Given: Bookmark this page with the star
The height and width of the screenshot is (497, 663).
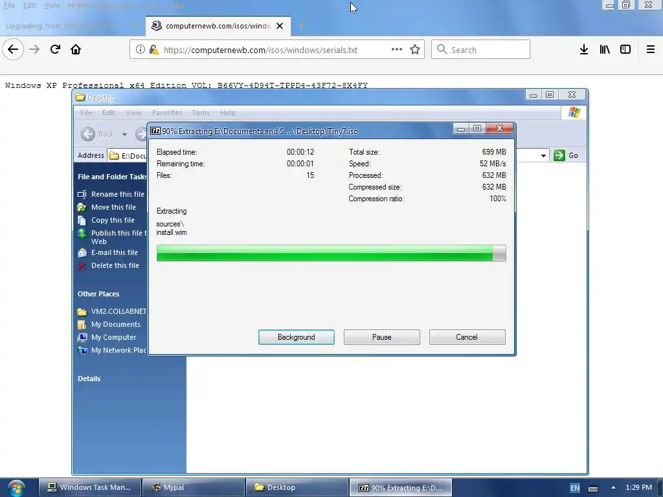Looking at the screenshot, I should click(x=415, y=49).
